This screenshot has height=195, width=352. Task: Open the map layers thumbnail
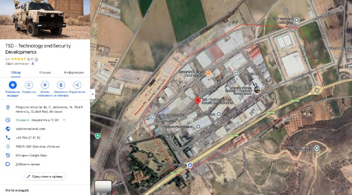tap(103, 188)
